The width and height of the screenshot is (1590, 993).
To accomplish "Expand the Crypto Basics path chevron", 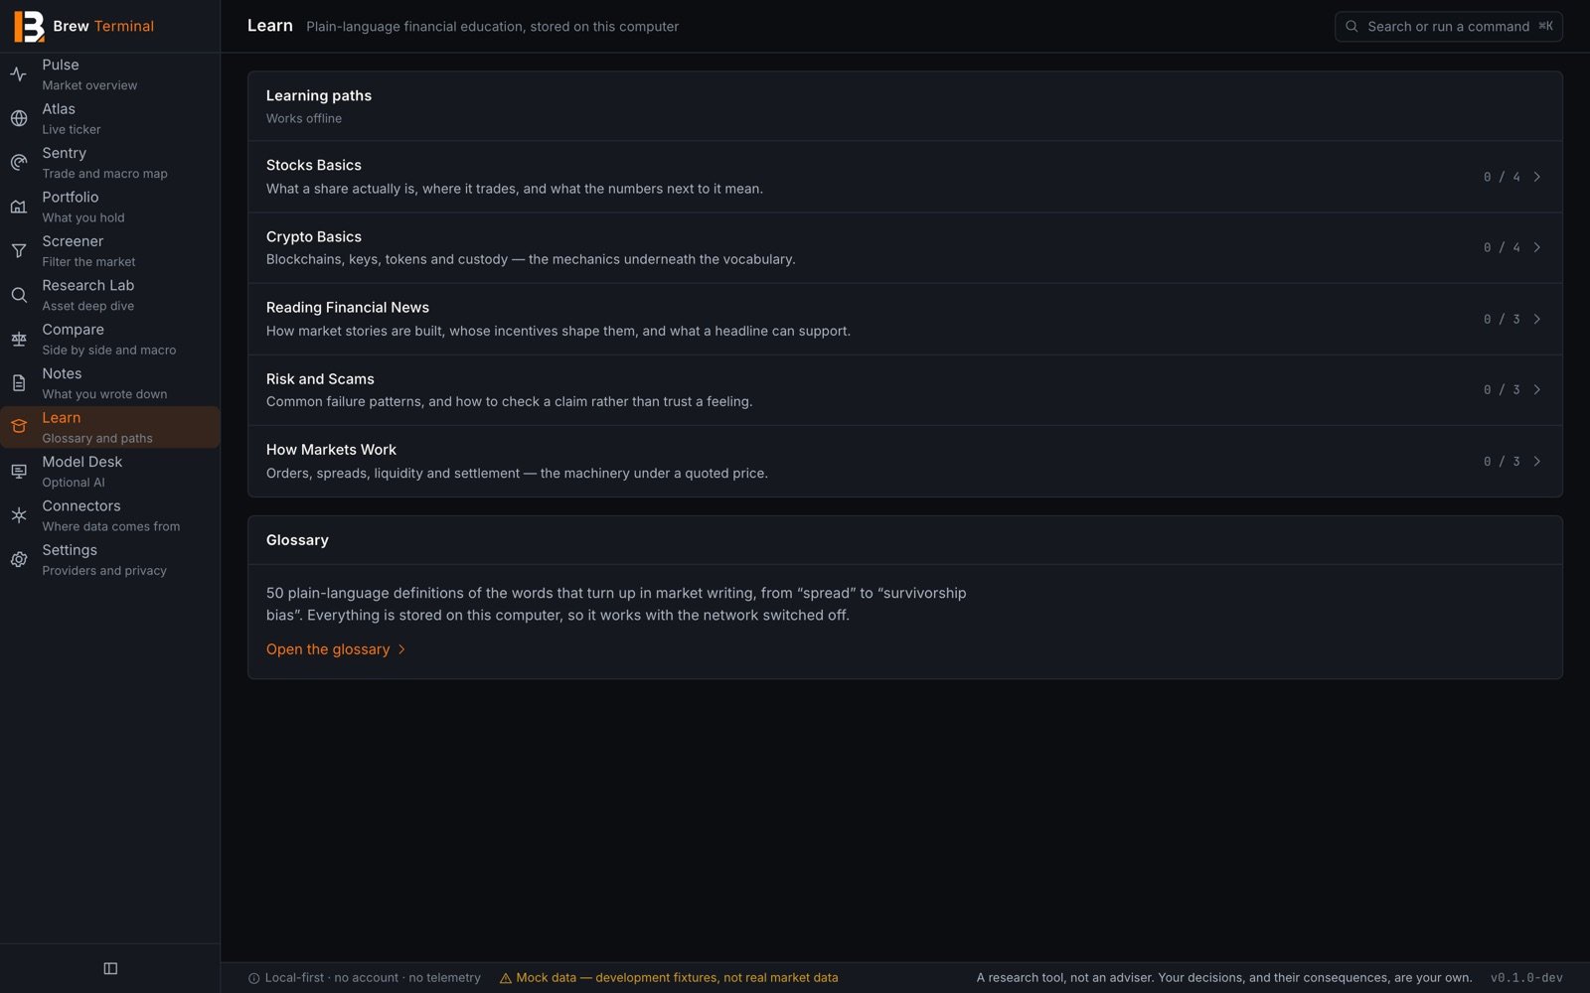I will point(1537,247).
